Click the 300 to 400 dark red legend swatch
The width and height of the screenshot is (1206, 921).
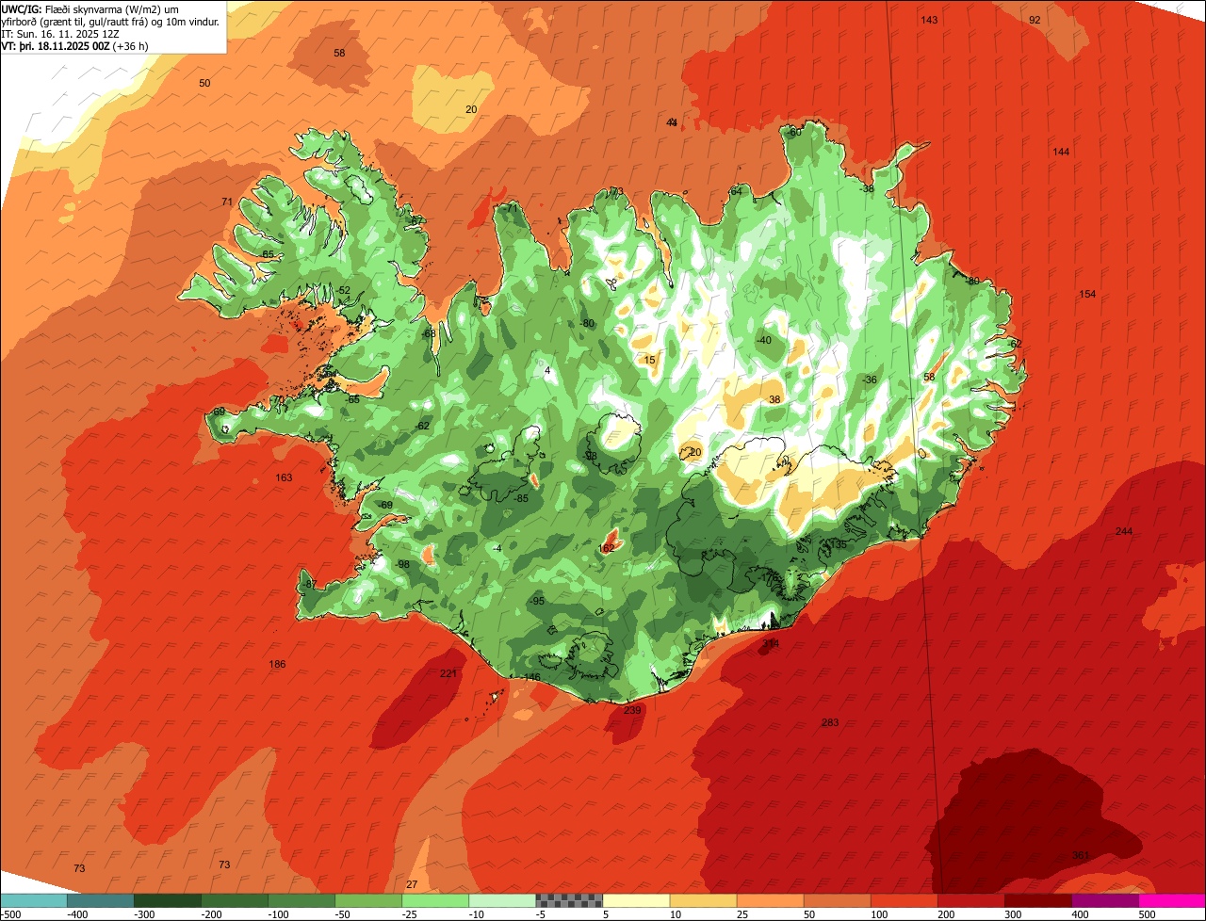(1037, 900)
